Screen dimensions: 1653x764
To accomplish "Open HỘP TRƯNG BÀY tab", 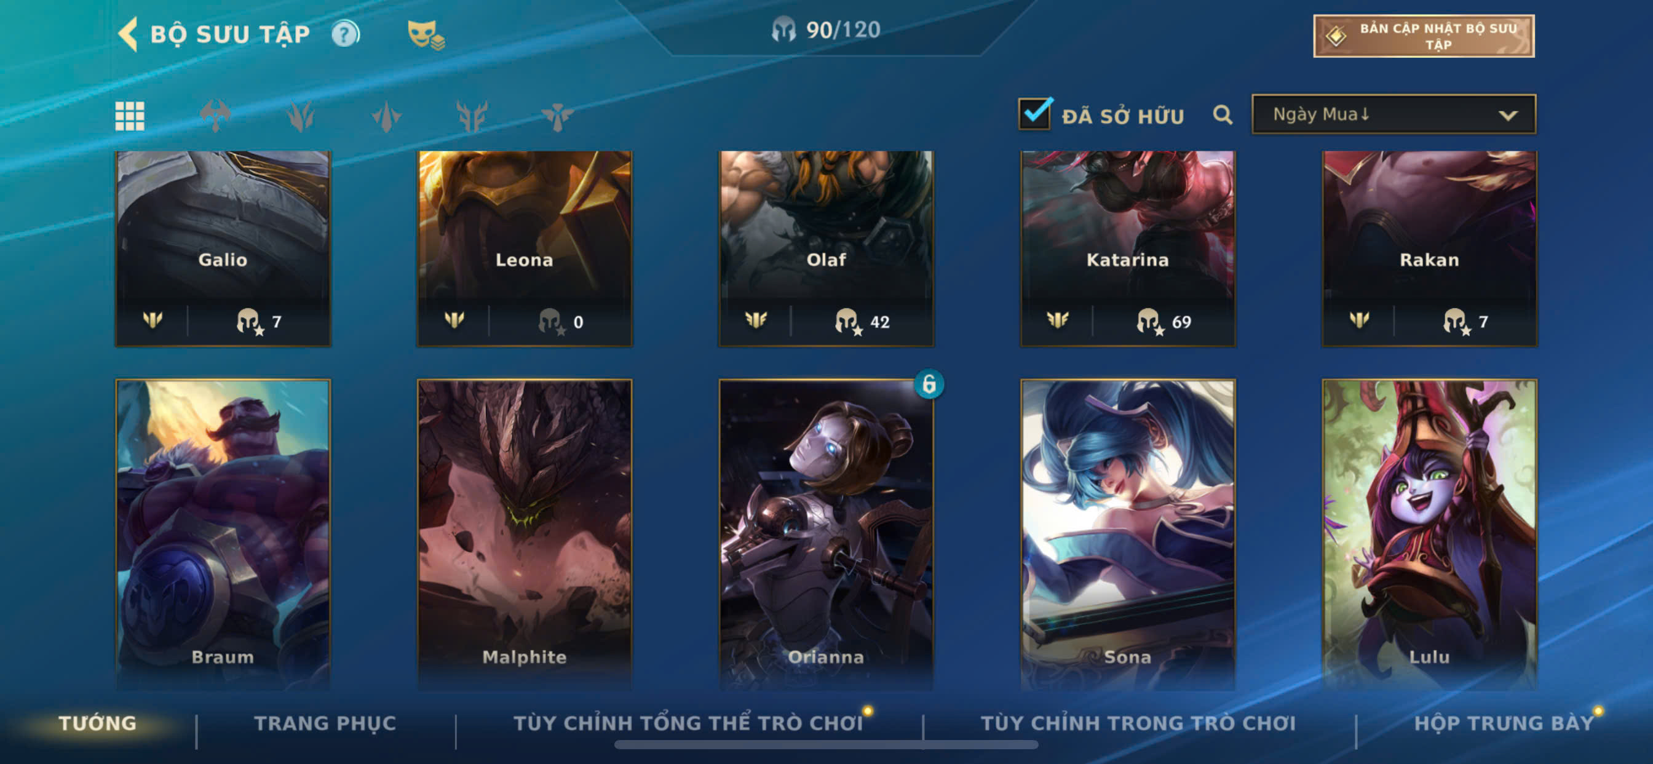I will point(1504,723).
